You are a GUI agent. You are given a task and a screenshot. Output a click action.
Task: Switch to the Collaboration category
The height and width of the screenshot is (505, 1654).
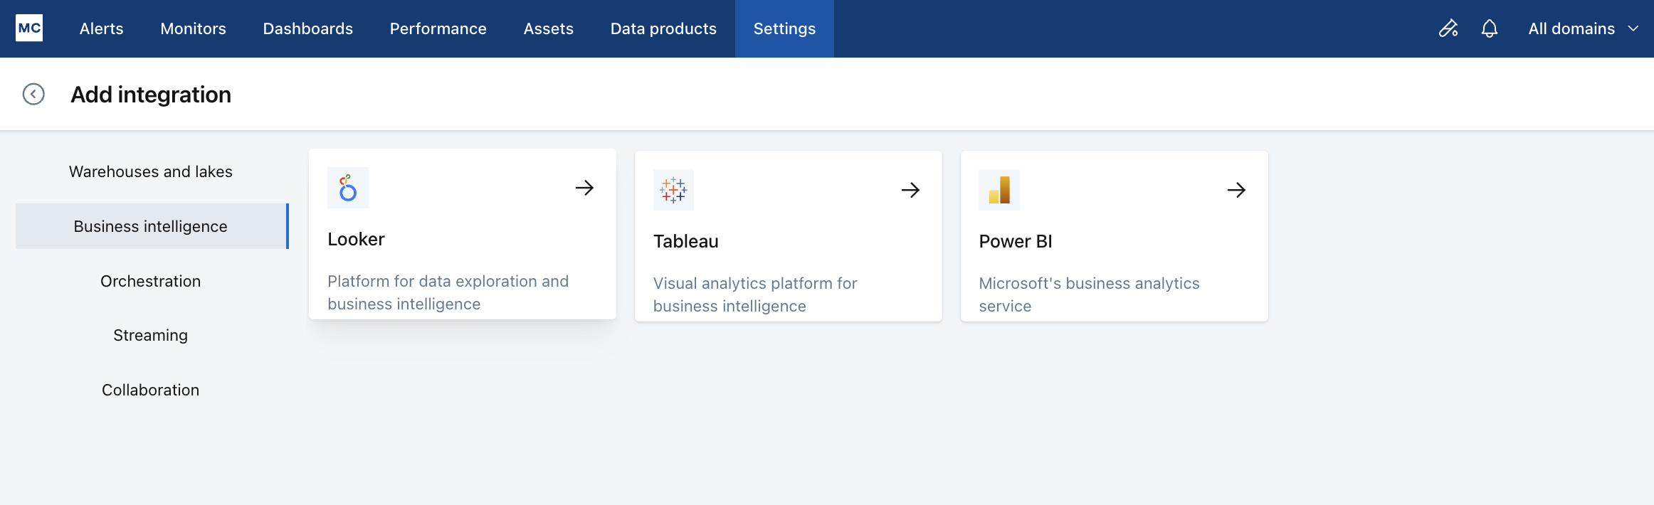click(151, 390)
